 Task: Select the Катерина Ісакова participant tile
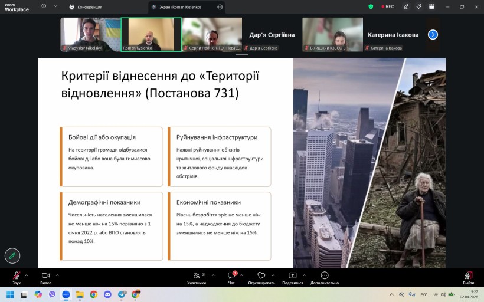coord(393,34)
